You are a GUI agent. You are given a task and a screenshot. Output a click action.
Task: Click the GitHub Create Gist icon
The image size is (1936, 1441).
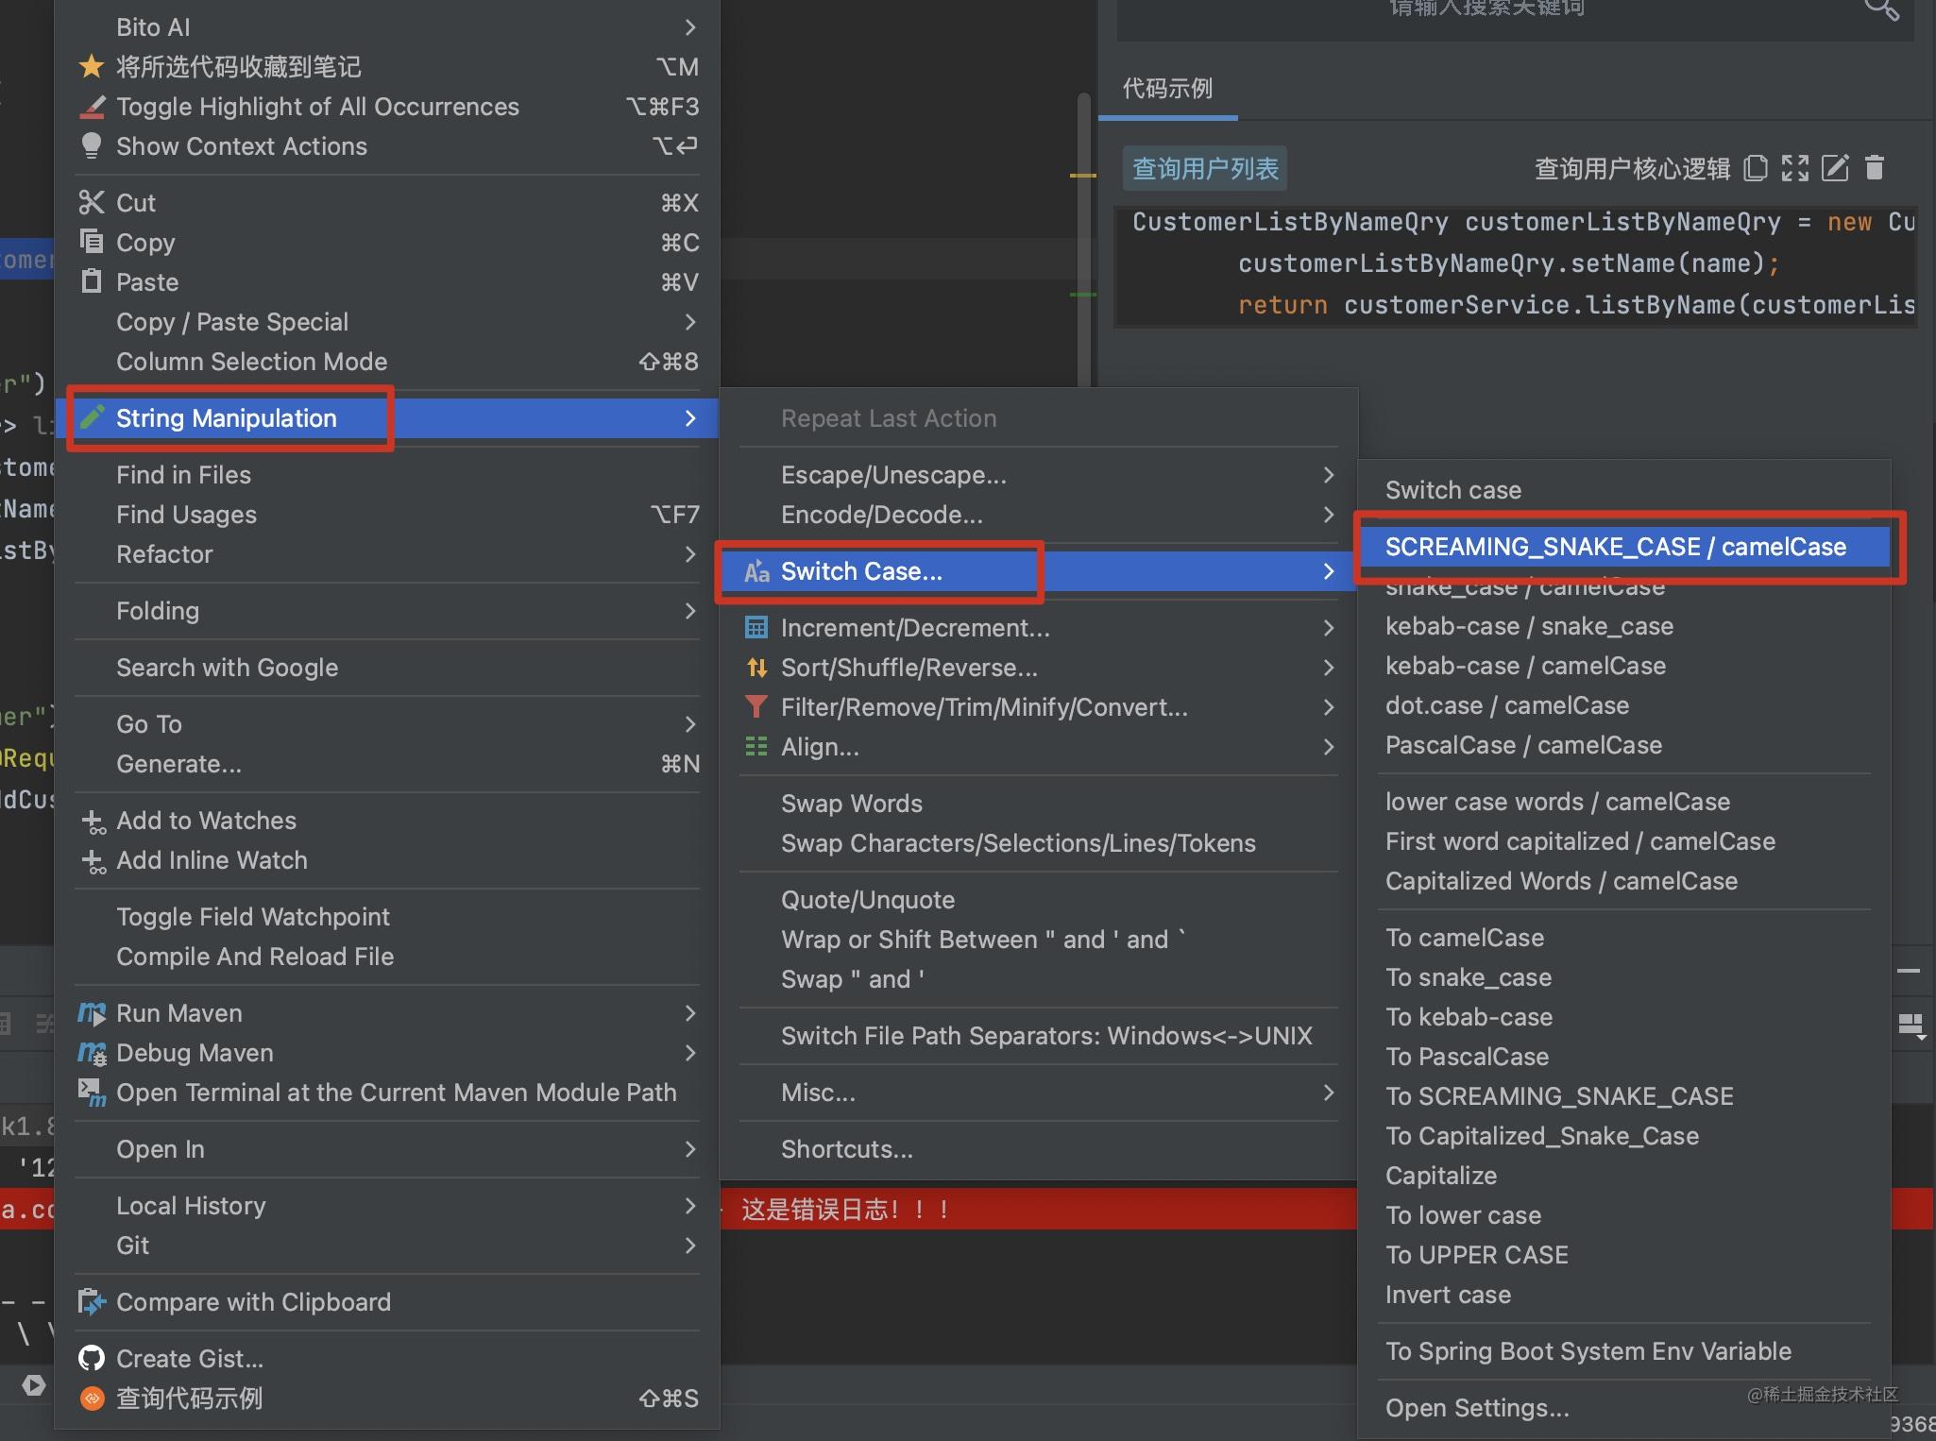click(x=92, y=1359)
